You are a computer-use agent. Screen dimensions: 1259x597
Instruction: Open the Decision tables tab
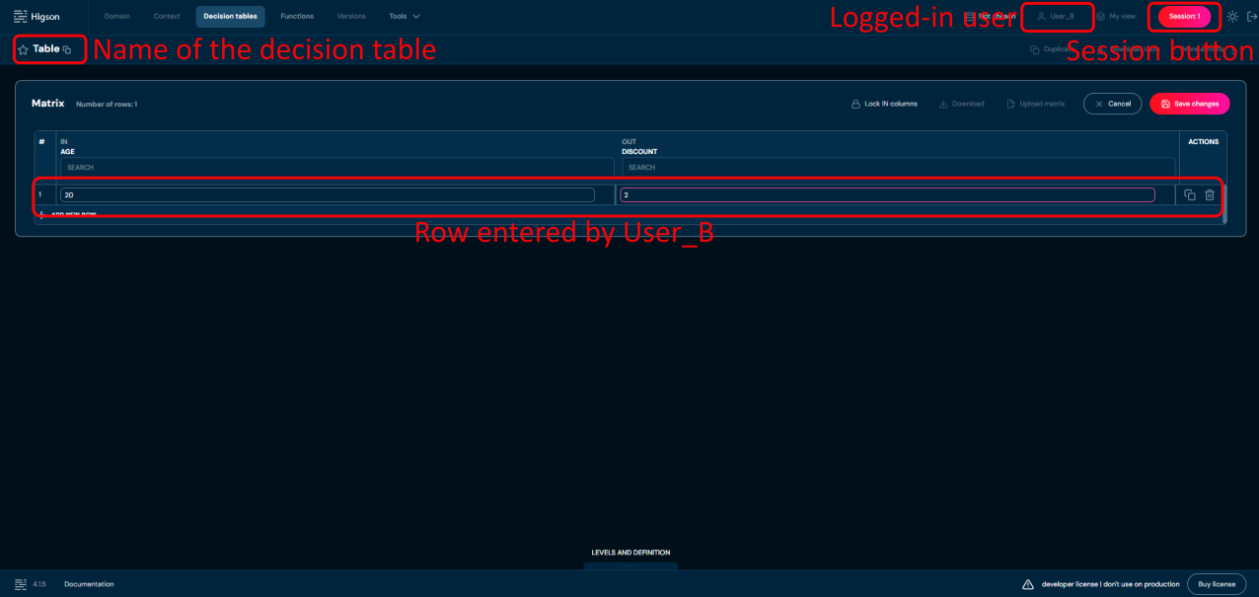coord(230,17)
